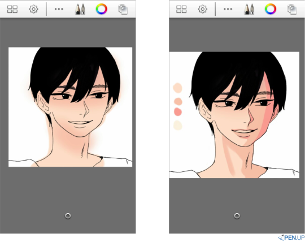Open settings gear in left screen
Screen dimensions: 305x242
coord(33,9)
